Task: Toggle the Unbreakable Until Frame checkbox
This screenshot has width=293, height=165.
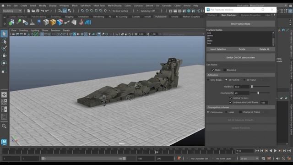Action: tap(230, 102)
